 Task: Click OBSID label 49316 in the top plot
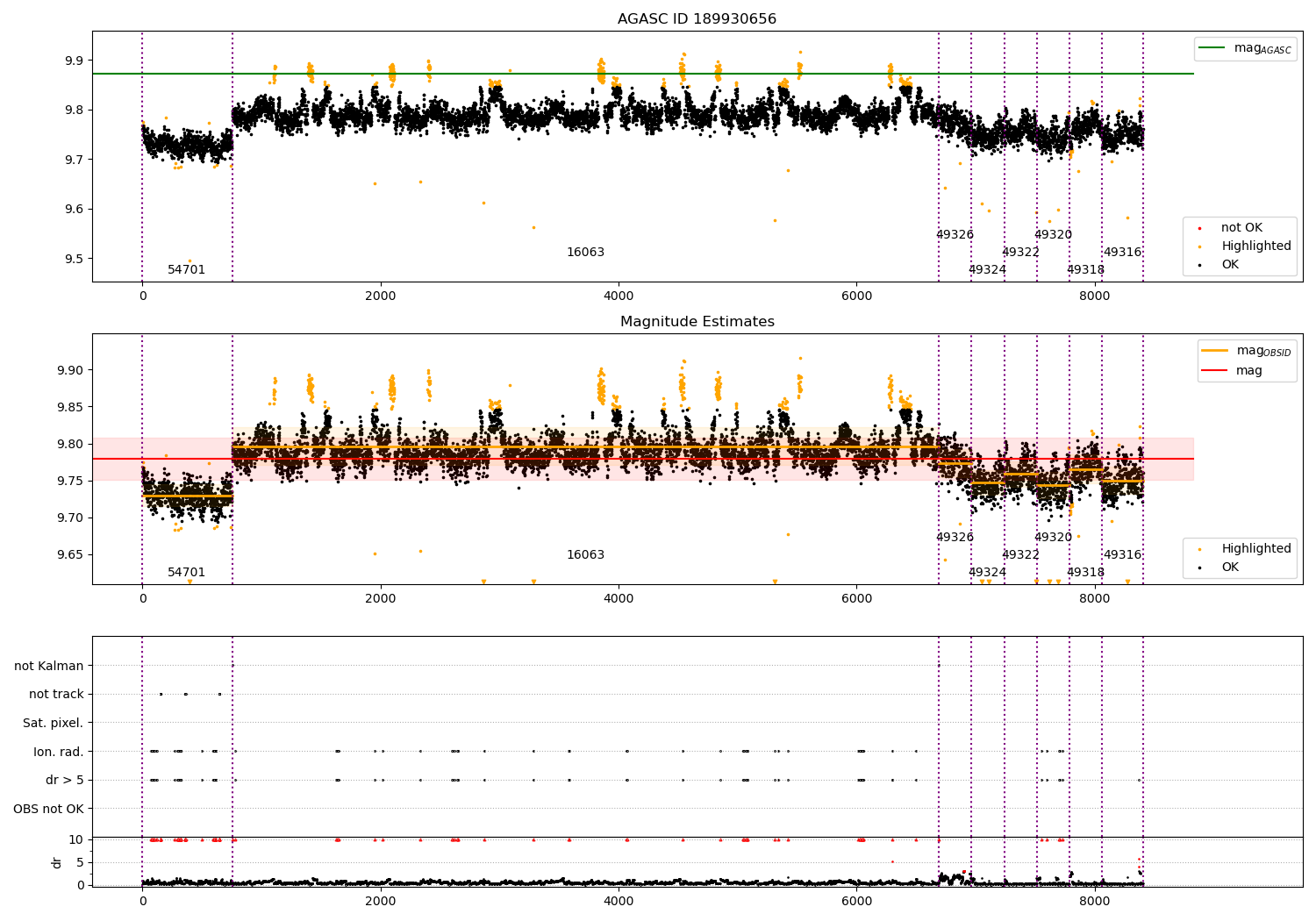click(1122, 252)
